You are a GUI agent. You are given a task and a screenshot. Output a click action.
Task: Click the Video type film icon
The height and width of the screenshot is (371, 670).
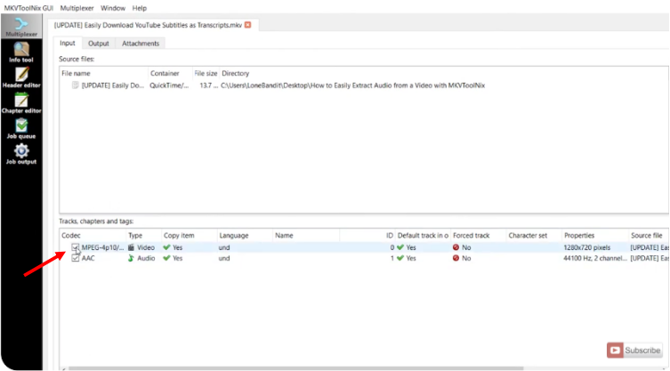click(131, 247)
